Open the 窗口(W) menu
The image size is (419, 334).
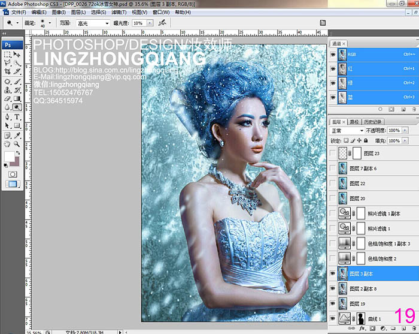pos(161,13)
